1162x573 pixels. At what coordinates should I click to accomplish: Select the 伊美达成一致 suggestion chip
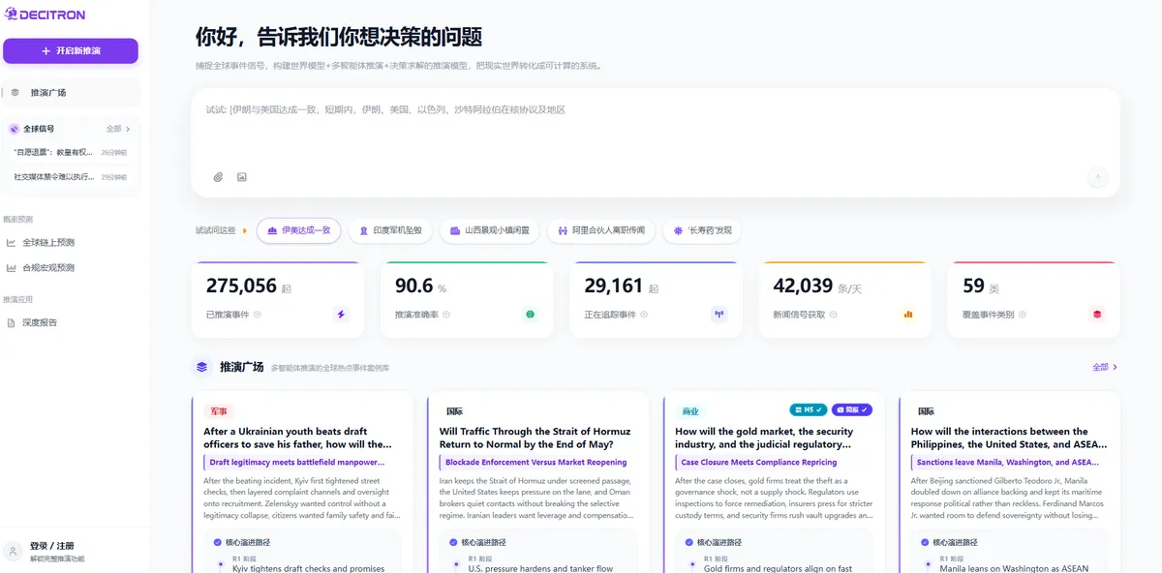(298, 230)
